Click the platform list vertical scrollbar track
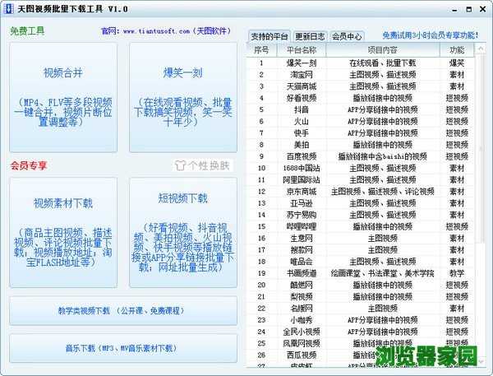 (480, 288)
